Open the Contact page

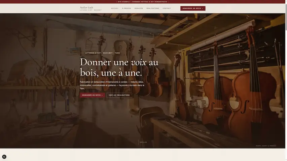coord(167,8)
